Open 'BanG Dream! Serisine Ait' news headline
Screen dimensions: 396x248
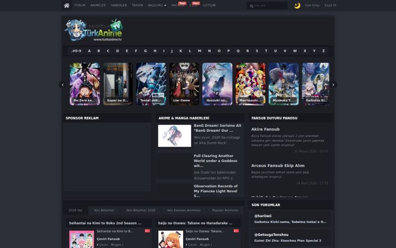pyautogui.click(x=217, y=128)
